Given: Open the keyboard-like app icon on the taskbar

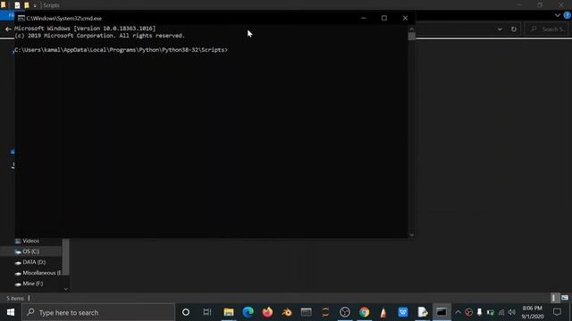Looking at the screenshot, I should pyautogui.click(x=306, y=312).
